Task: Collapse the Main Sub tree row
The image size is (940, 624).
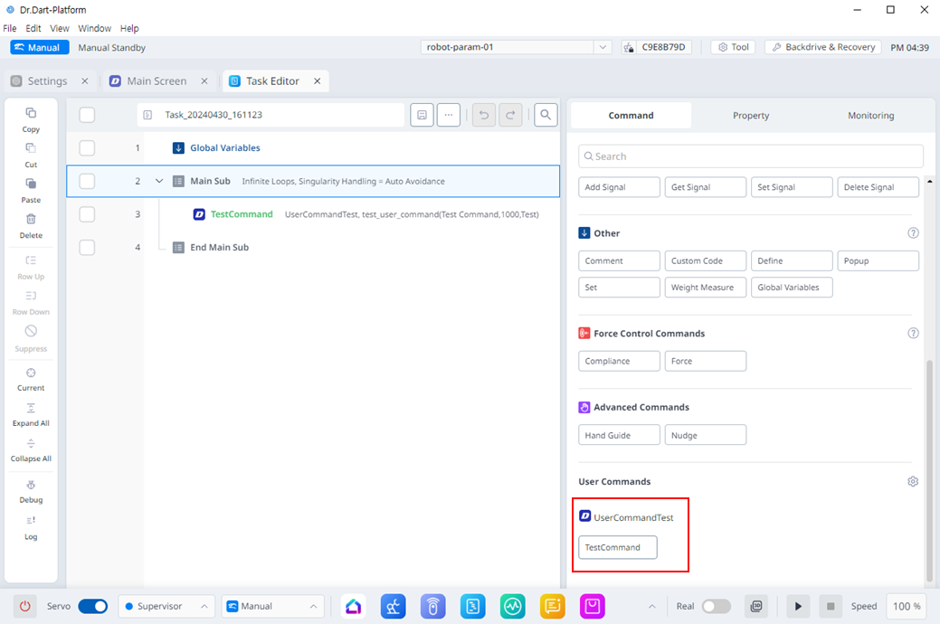Action: tap(159, 181)
